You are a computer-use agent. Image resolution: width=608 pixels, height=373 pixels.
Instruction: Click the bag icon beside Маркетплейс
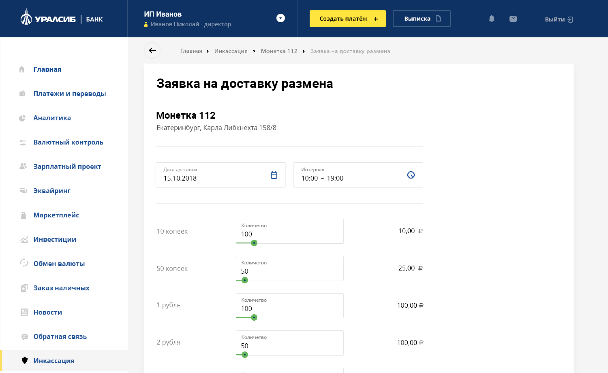coord(23,215)
